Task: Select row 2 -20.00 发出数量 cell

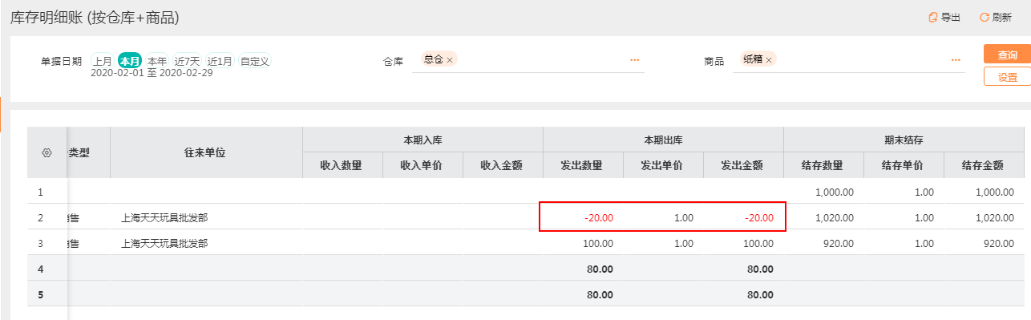Action: point(583,217)
